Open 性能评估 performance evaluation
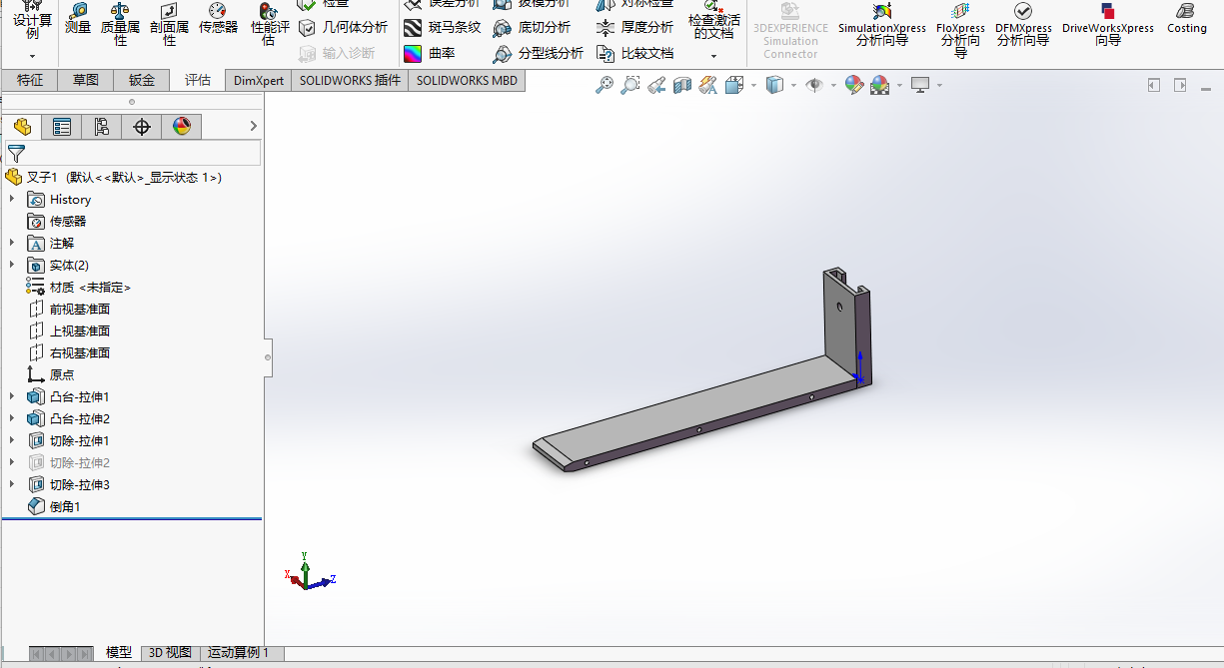The height and width of the screenshot is (668, 1224). [269, 25]
